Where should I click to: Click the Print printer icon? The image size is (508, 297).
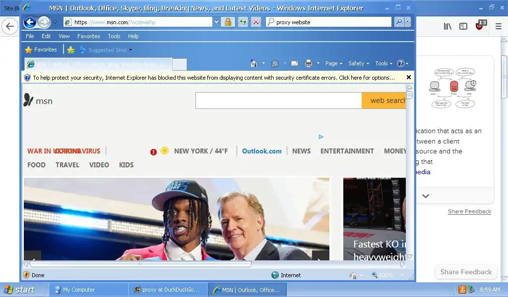309,63
